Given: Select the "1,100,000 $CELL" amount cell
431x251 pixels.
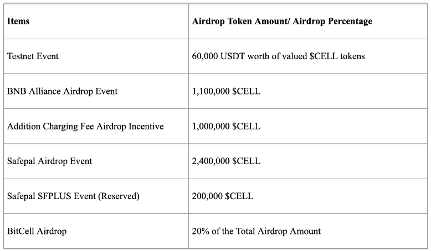Looking at the screenshot, I should 308,91.
